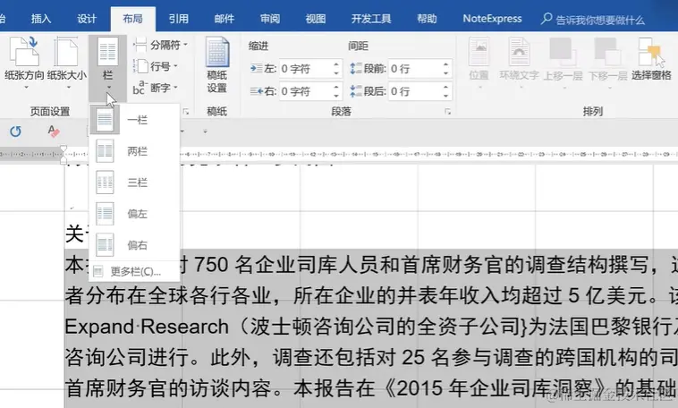Switch to the 邮件 tab
The height and width of the screenshot is (408, 678).
tap(225, 19)
